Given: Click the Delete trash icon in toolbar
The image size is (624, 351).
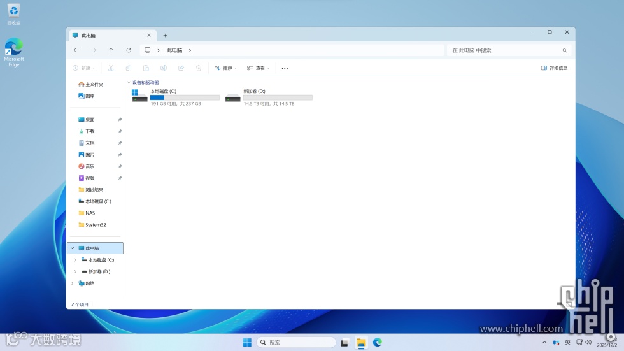Looking at the screenshot, I should 199,68.
